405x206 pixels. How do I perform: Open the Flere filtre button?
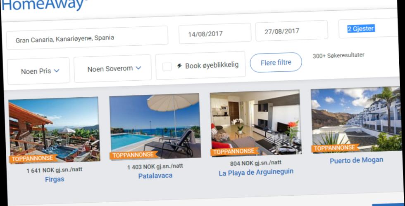click(276, 62)
